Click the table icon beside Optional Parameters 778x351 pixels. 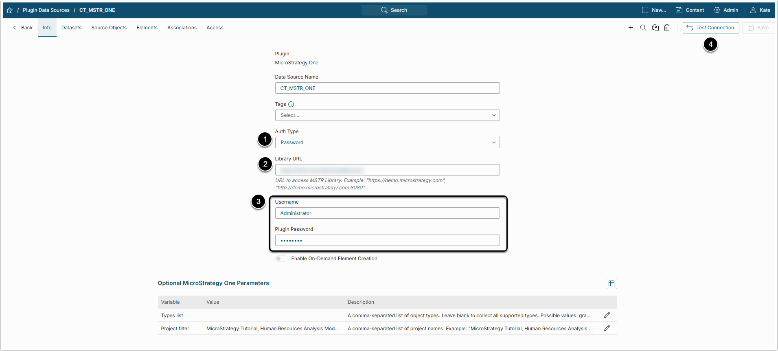click(611, 283)
